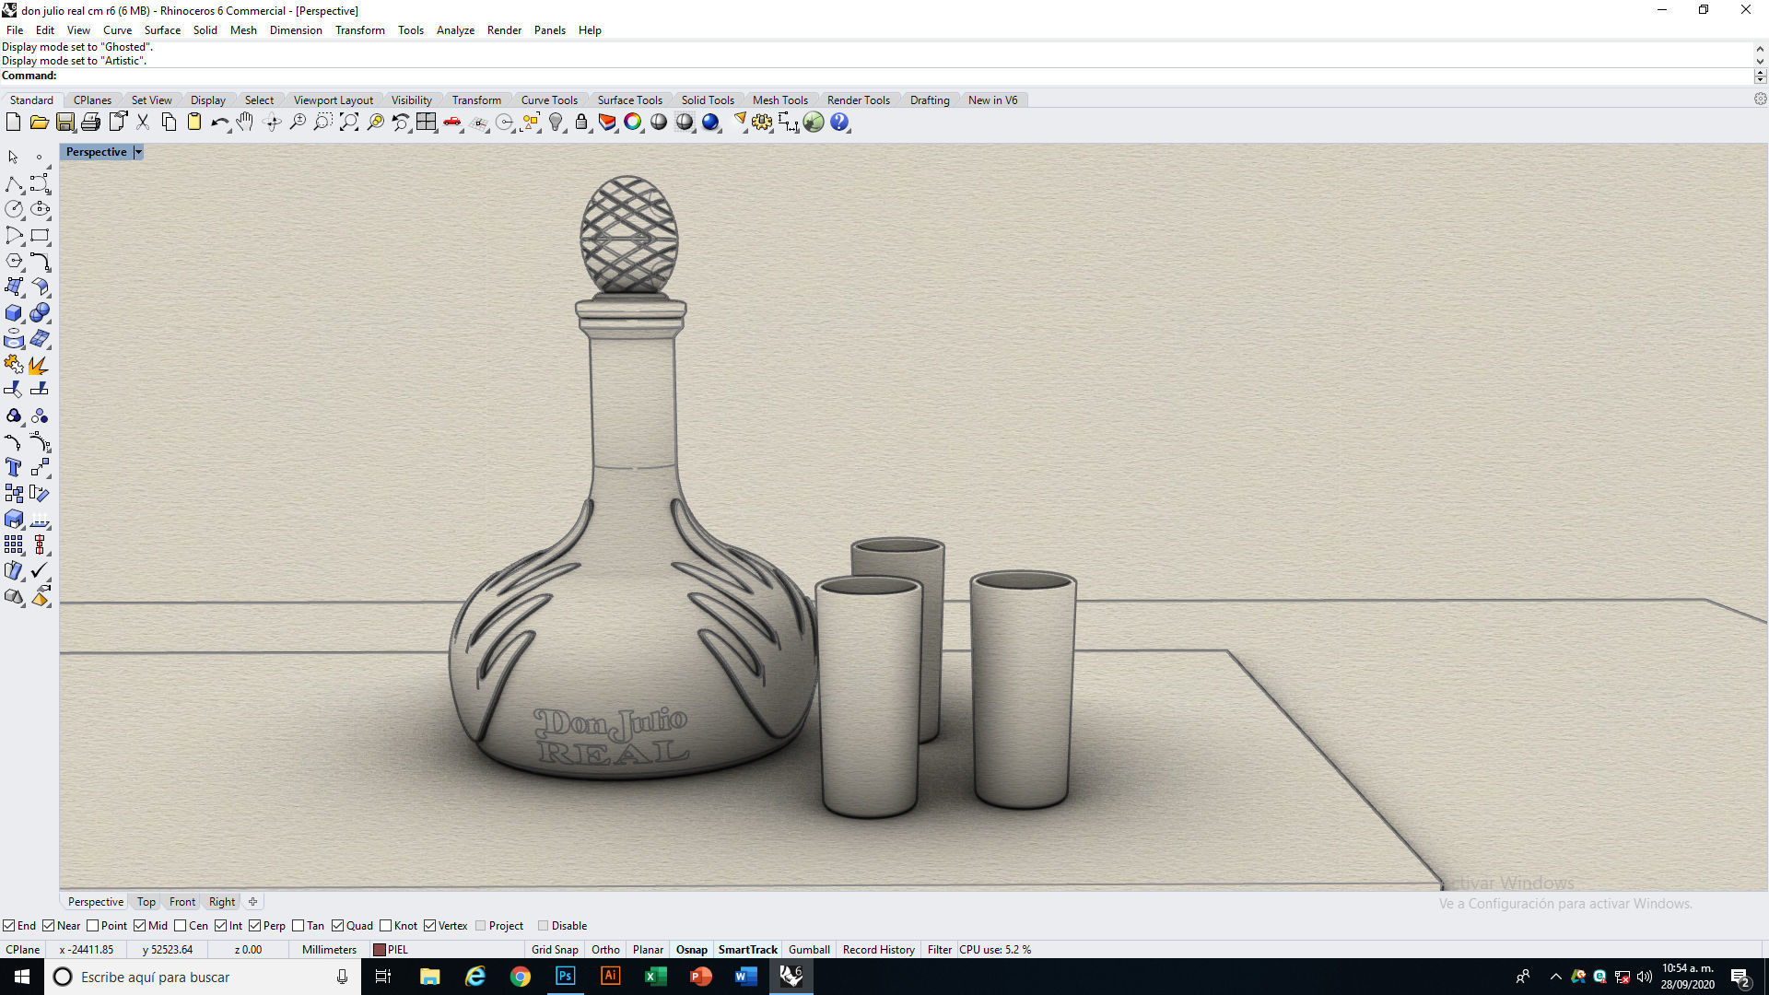Open the Surface menu
The width and height of the screenshot is (1769, 995).
(162, 30)
